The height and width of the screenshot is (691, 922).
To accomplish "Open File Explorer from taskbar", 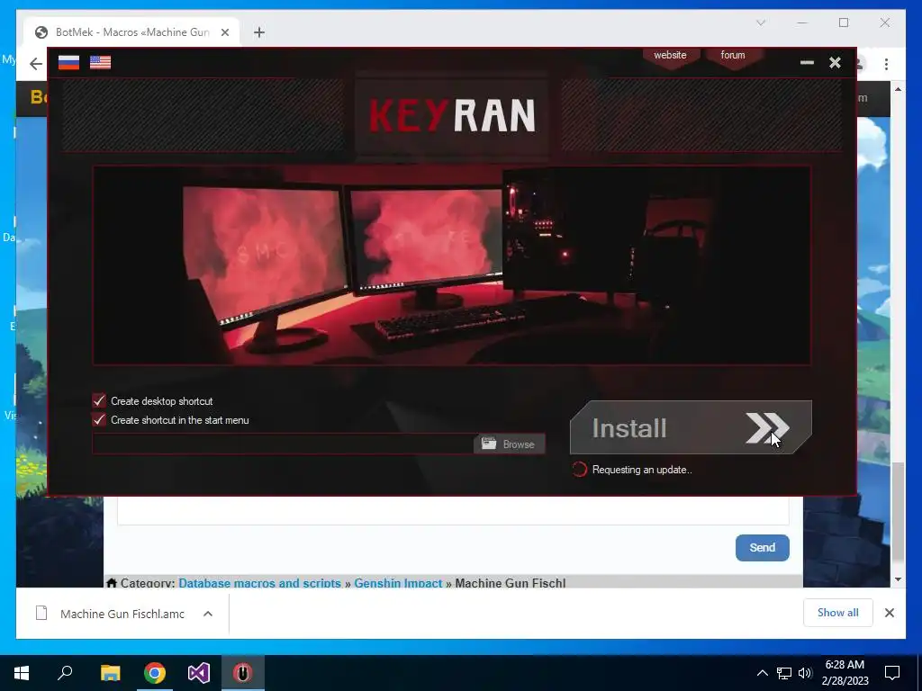I will click(110, 673).
